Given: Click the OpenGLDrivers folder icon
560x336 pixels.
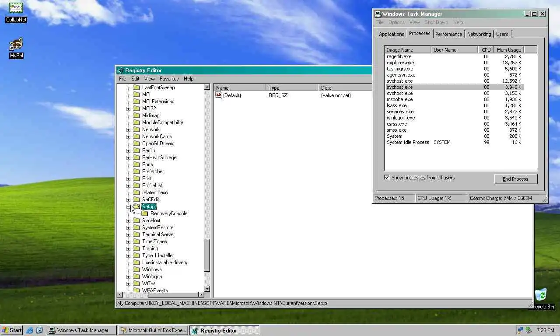Looking at the screenshot, I should coord(136,143).
